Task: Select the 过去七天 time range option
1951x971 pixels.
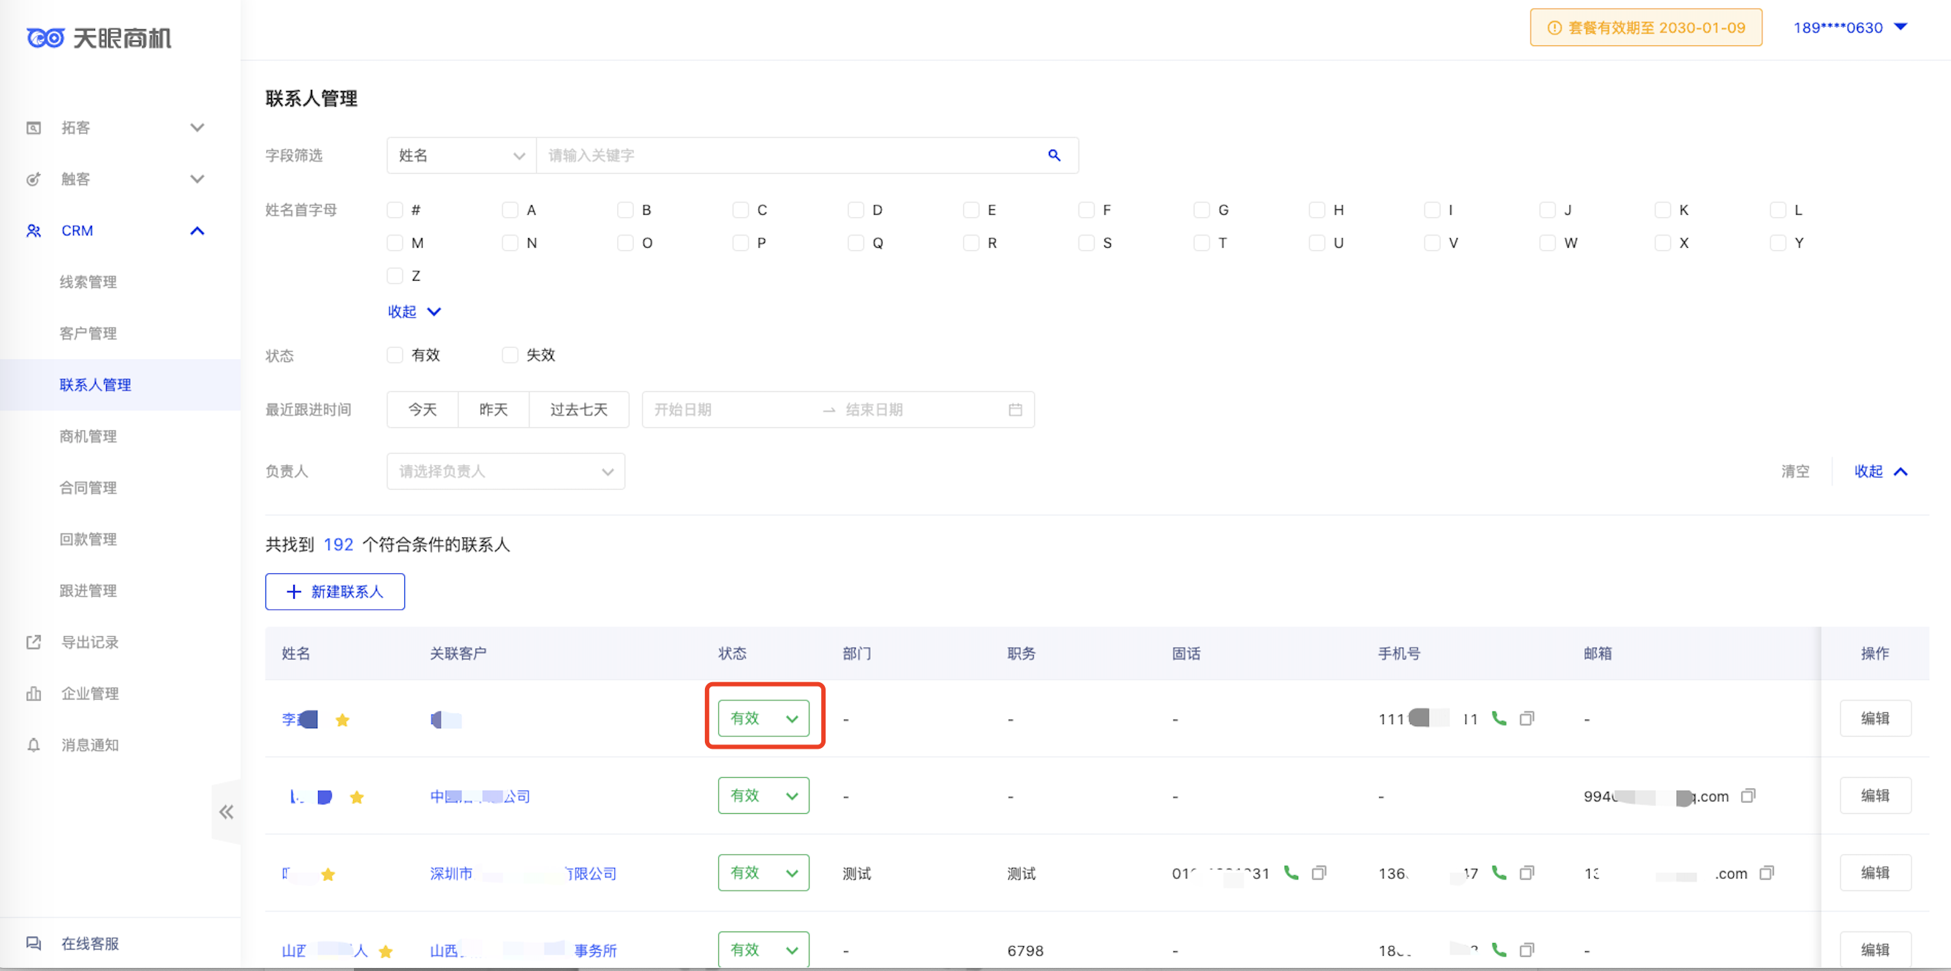Action: [578, 409]
